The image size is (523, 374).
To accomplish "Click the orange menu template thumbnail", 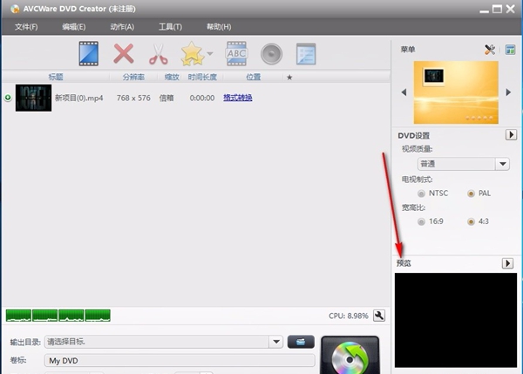I will [x=456, y=92].
